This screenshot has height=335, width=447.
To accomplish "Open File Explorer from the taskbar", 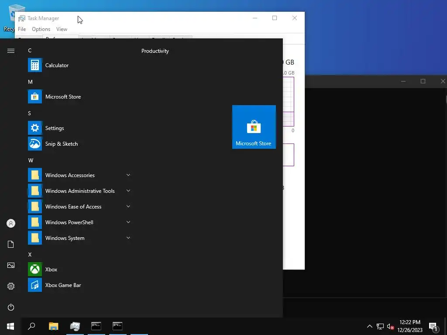I will point(53,326).
